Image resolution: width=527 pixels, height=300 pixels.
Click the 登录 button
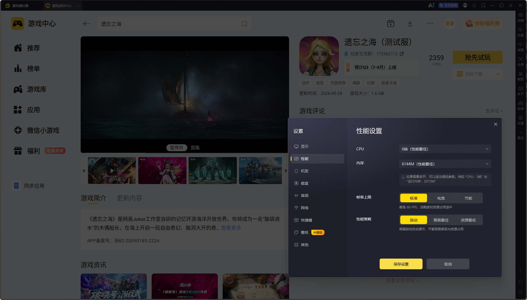[x=450, y=24]
